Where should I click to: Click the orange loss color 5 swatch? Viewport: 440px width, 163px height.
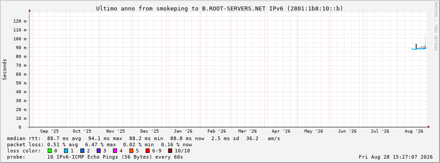click(131, 151)
